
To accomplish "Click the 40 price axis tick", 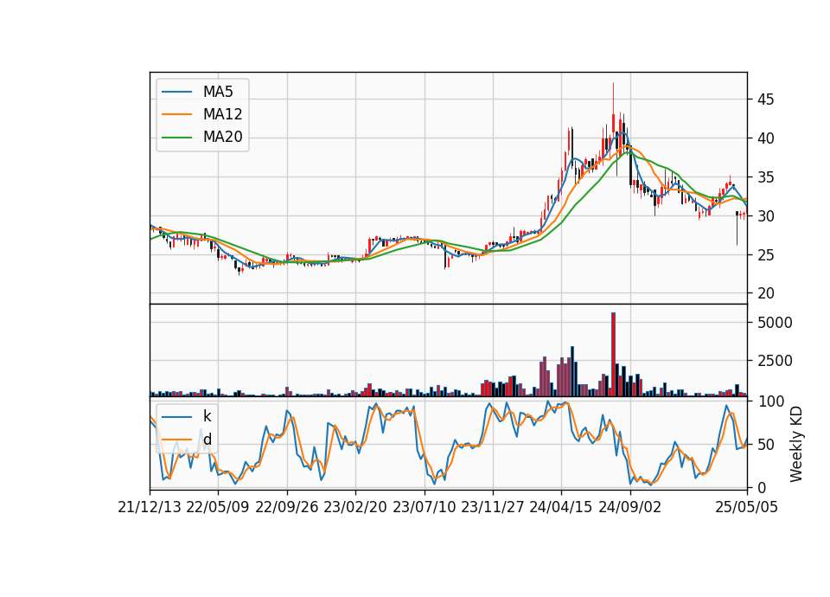I will click(x=765, y=138).
